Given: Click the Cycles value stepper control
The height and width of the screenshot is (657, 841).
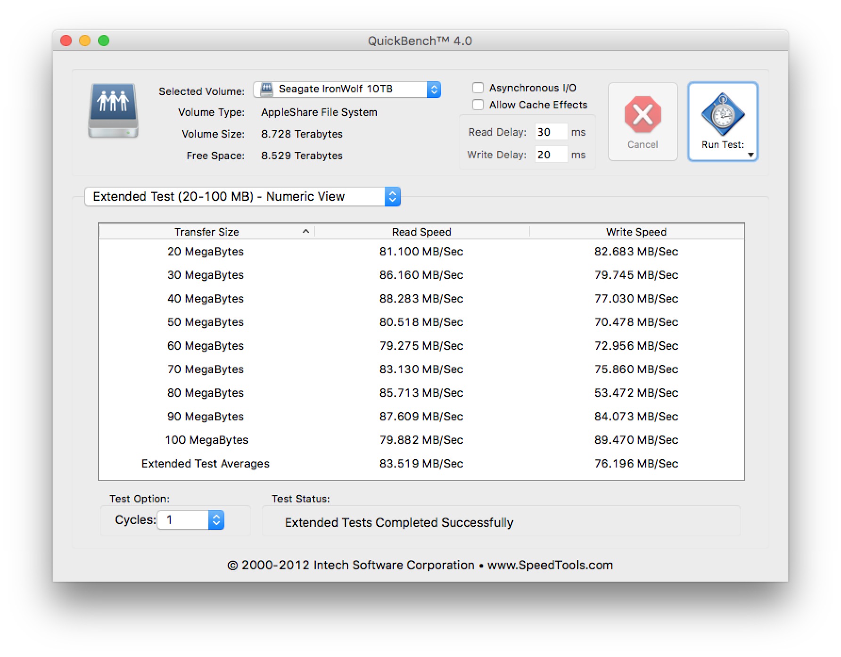Looking at the screenshot, I should (216, 519).
